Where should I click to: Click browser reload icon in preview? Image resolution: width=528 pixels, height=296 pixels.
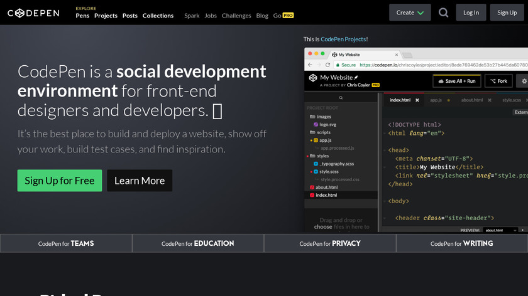coord(327,65)
